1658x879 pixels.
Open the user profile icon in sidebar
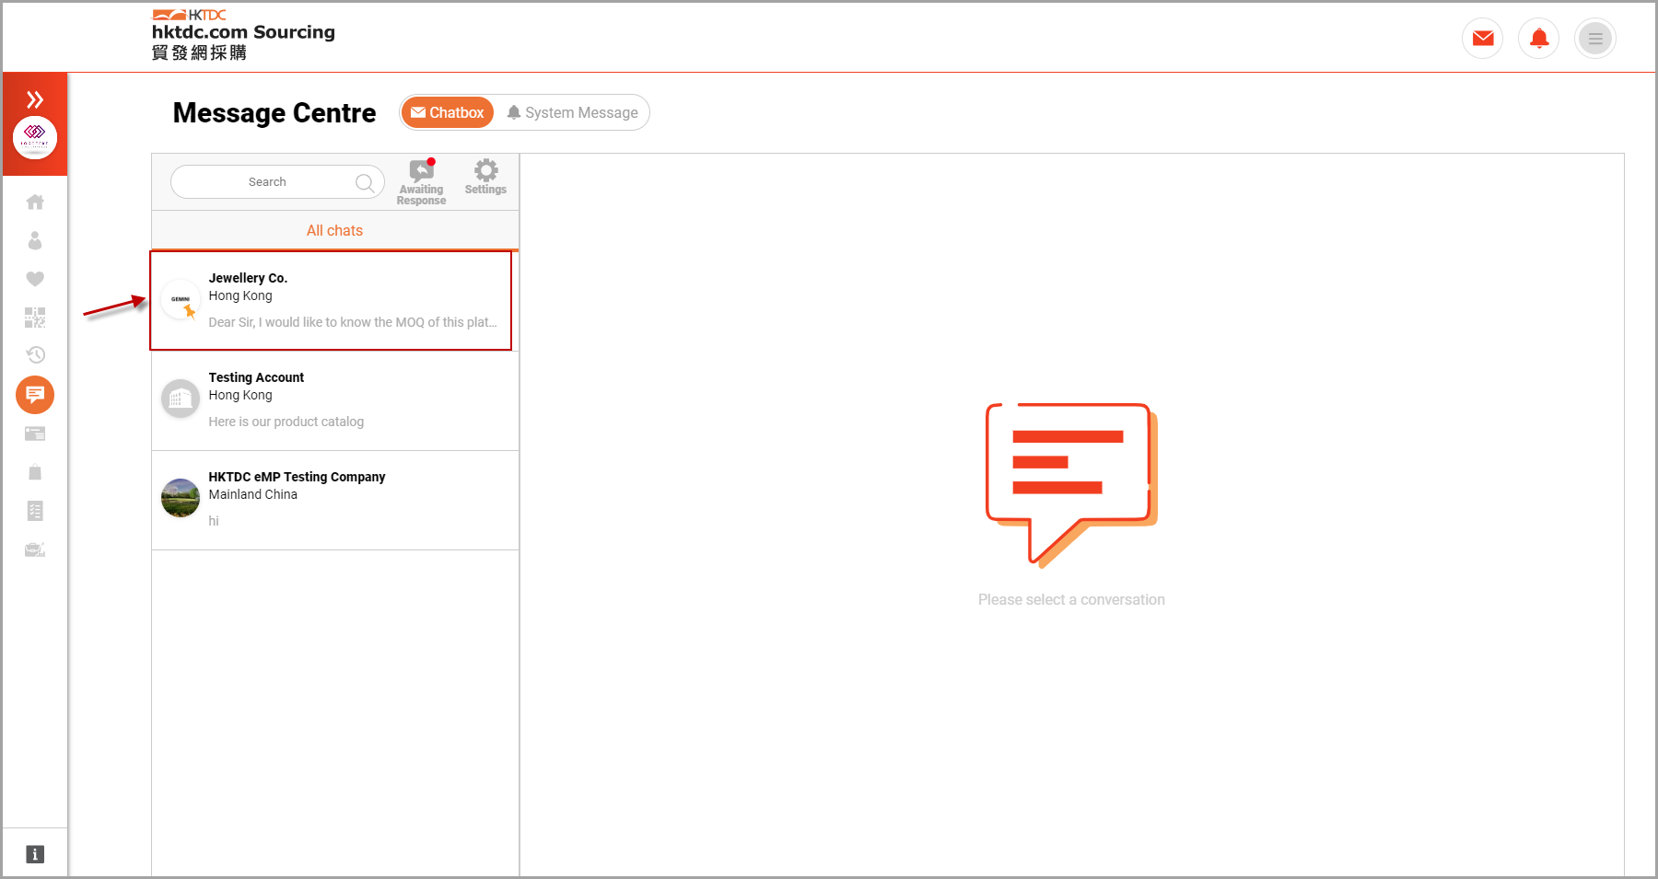tap(35, 241)
